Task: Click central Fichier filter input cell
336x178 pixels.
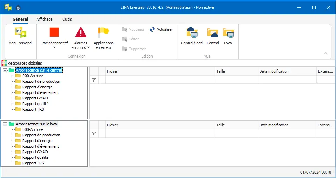Action: [x=160, y=80]
